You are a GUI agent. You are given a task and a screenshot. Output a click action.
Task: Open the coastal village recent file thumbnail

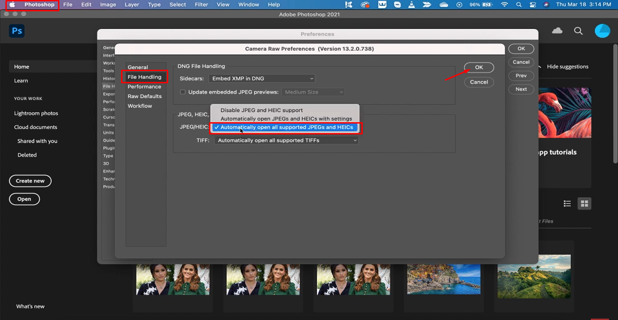pyautogui.click(x=443, y=279)
